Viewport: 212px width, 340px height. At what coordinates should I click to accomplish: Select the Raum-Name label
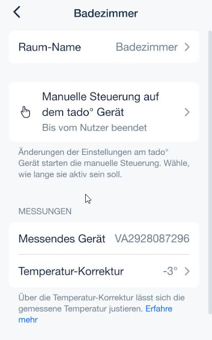pyautogui.click(x=50, y=47)
